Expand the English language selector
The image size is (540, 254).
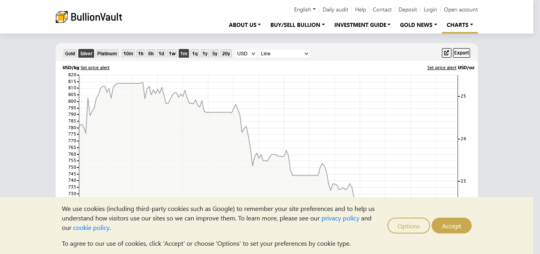coord(304,9)
